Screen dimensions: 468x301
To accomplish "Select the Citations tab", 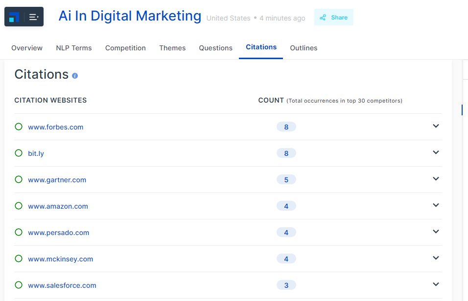I will point(261,47).
